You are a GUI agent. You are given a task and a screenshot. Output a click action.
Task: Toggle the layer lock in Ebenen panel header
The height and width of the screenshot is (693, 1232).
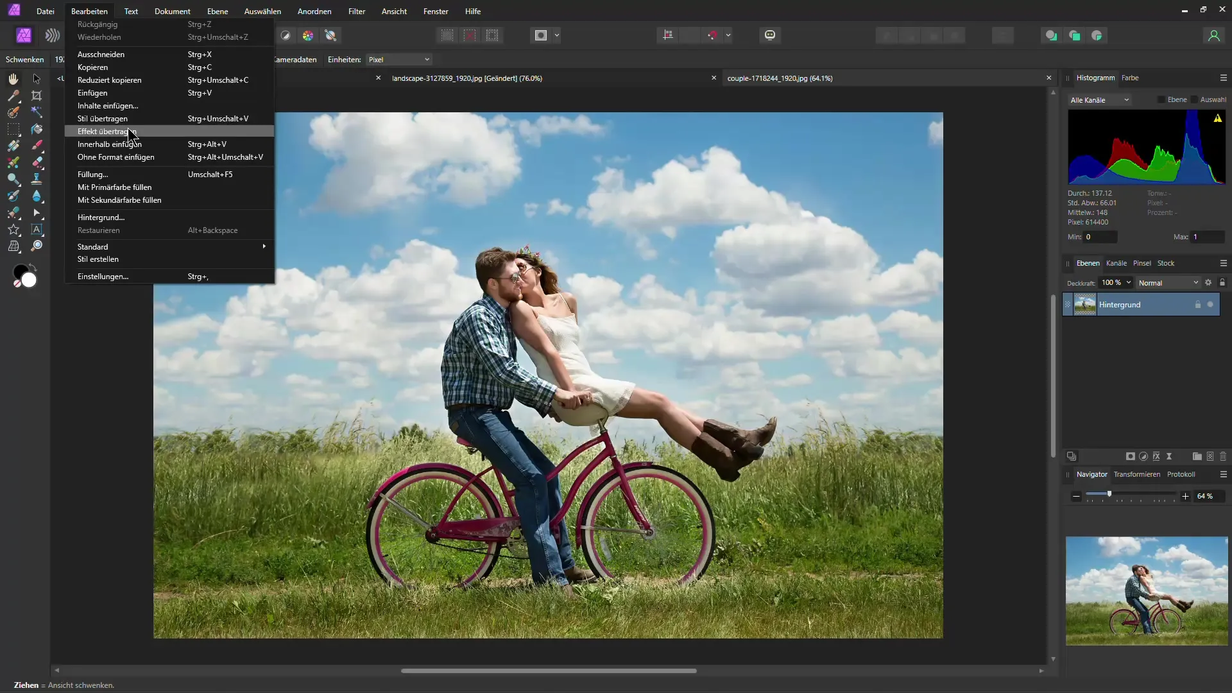coord(1222,282)
